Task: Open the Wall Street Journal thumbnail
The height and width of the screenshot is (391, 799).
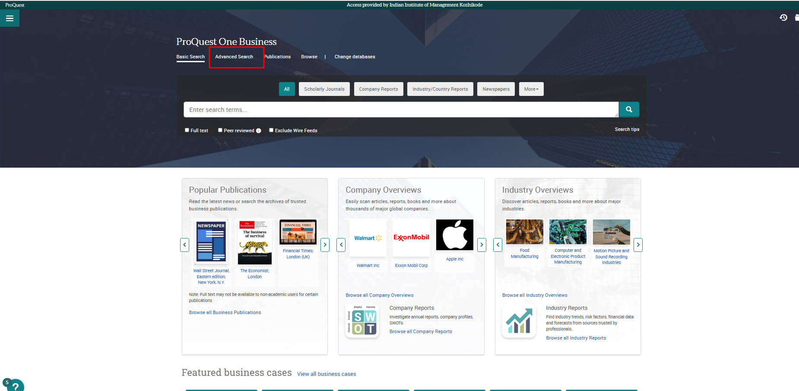Action: tap(211, 241)
